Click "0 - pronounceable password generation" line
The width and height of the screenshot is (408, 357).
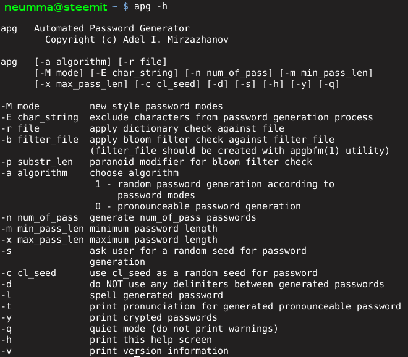tap(198, 207)
